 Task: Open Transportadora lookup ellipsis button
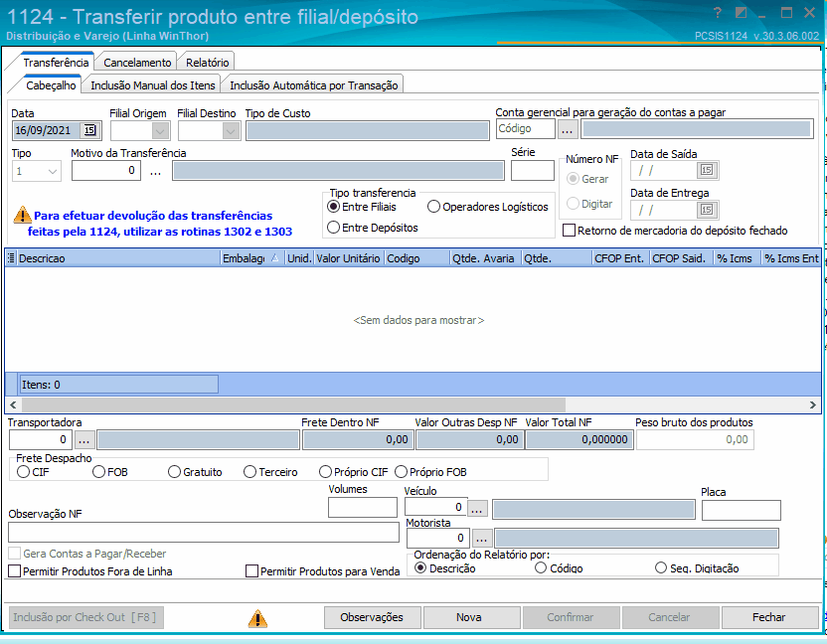click(x=84, y=439)
